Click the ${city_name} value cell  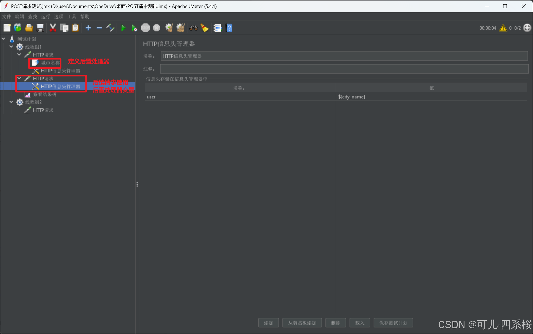click(351, 97)
